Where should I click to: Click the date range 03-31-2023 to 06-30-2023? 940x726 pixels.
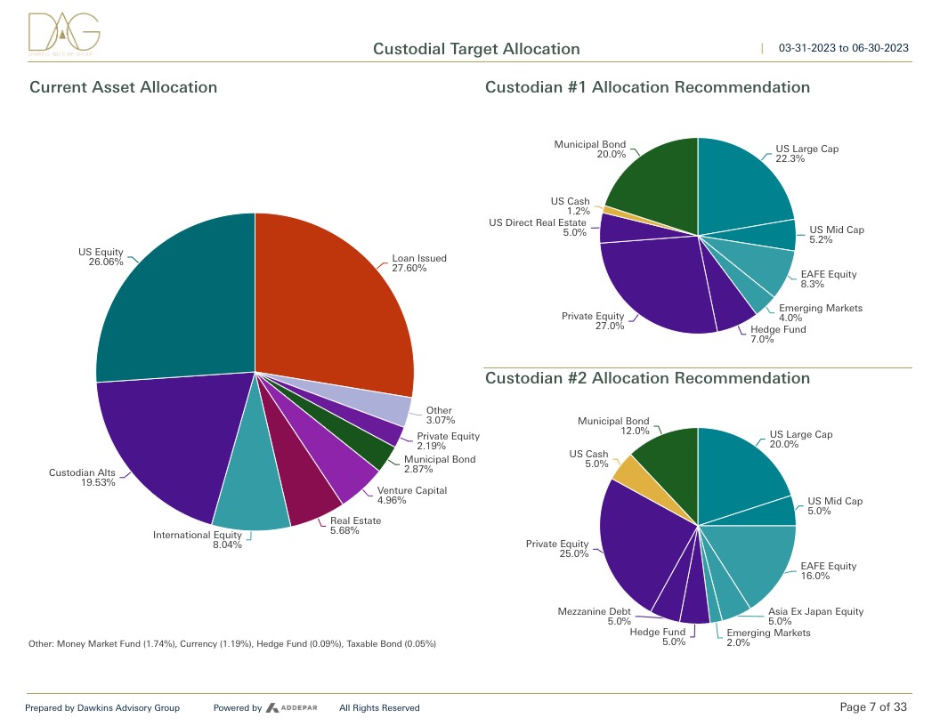tap(844, 48)
